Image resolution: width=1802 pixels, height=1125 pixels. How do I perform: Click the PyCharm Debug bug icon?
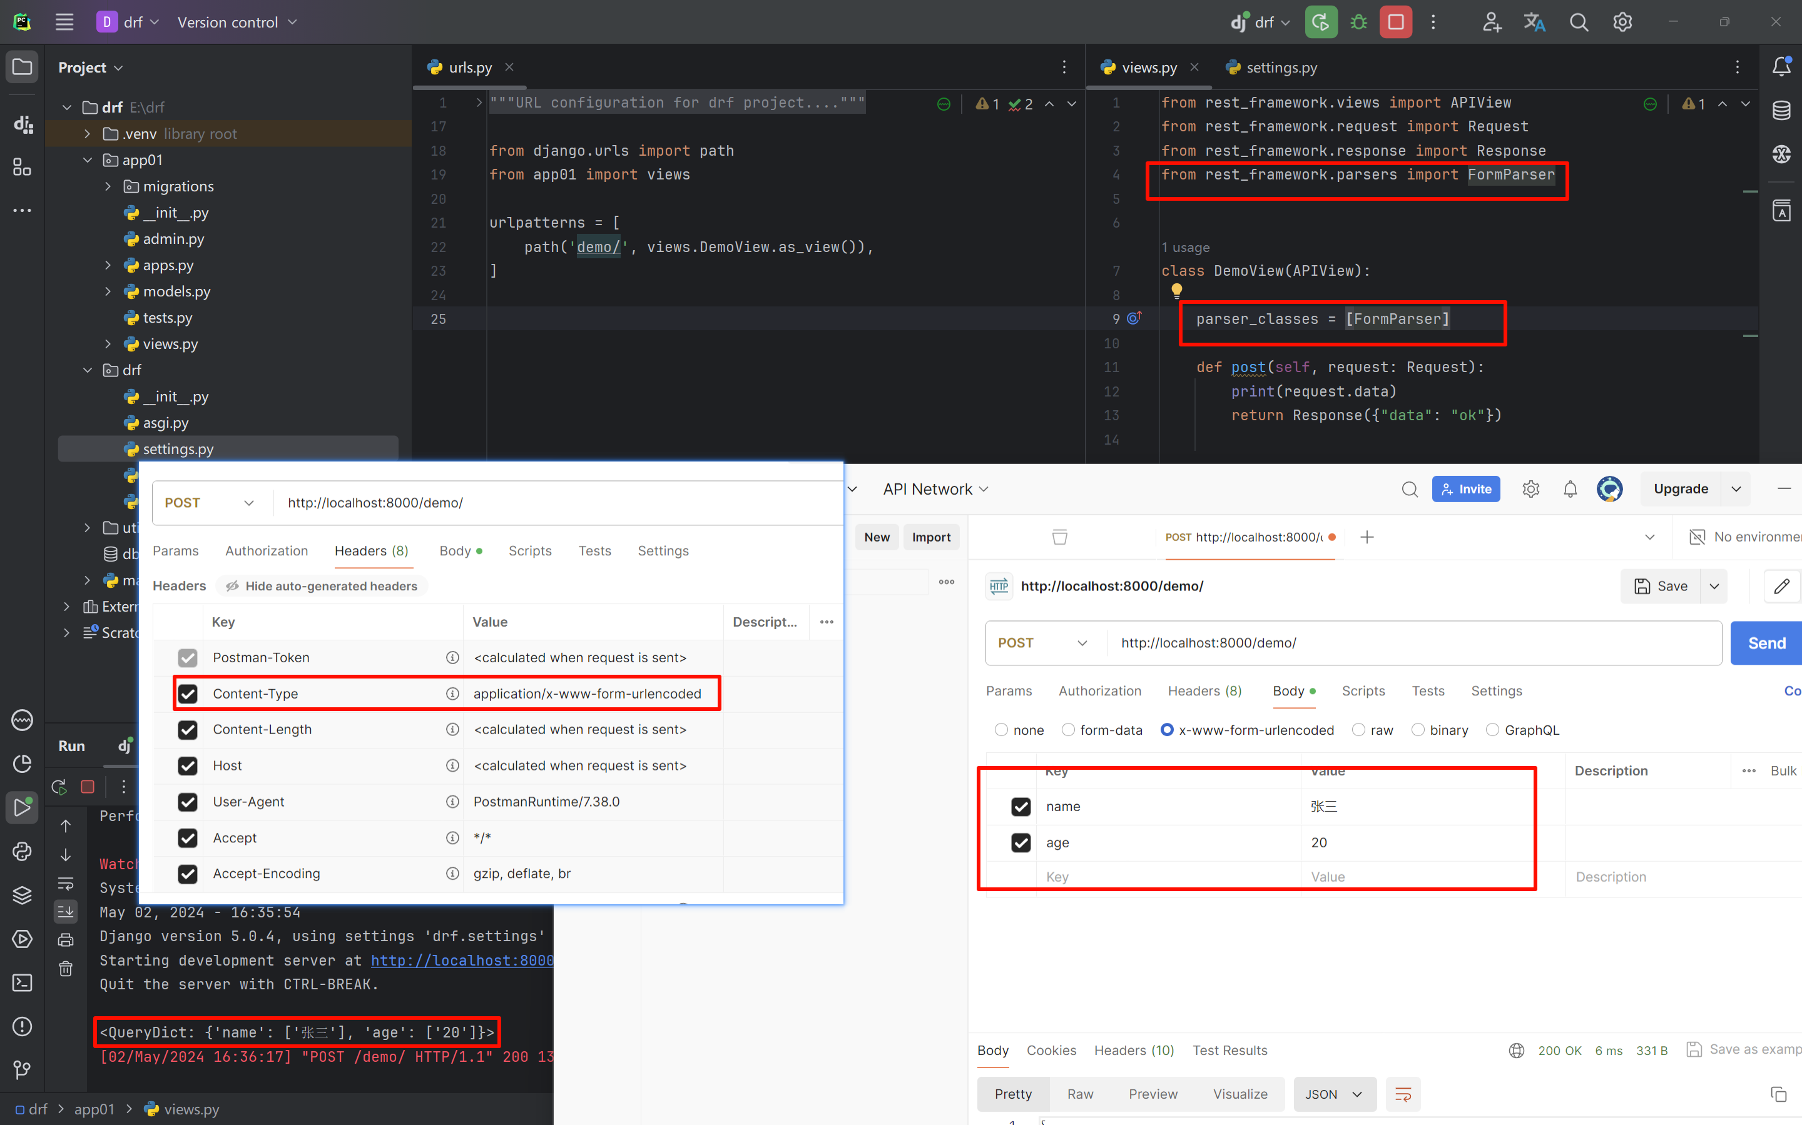click(x=1358, y=23)
